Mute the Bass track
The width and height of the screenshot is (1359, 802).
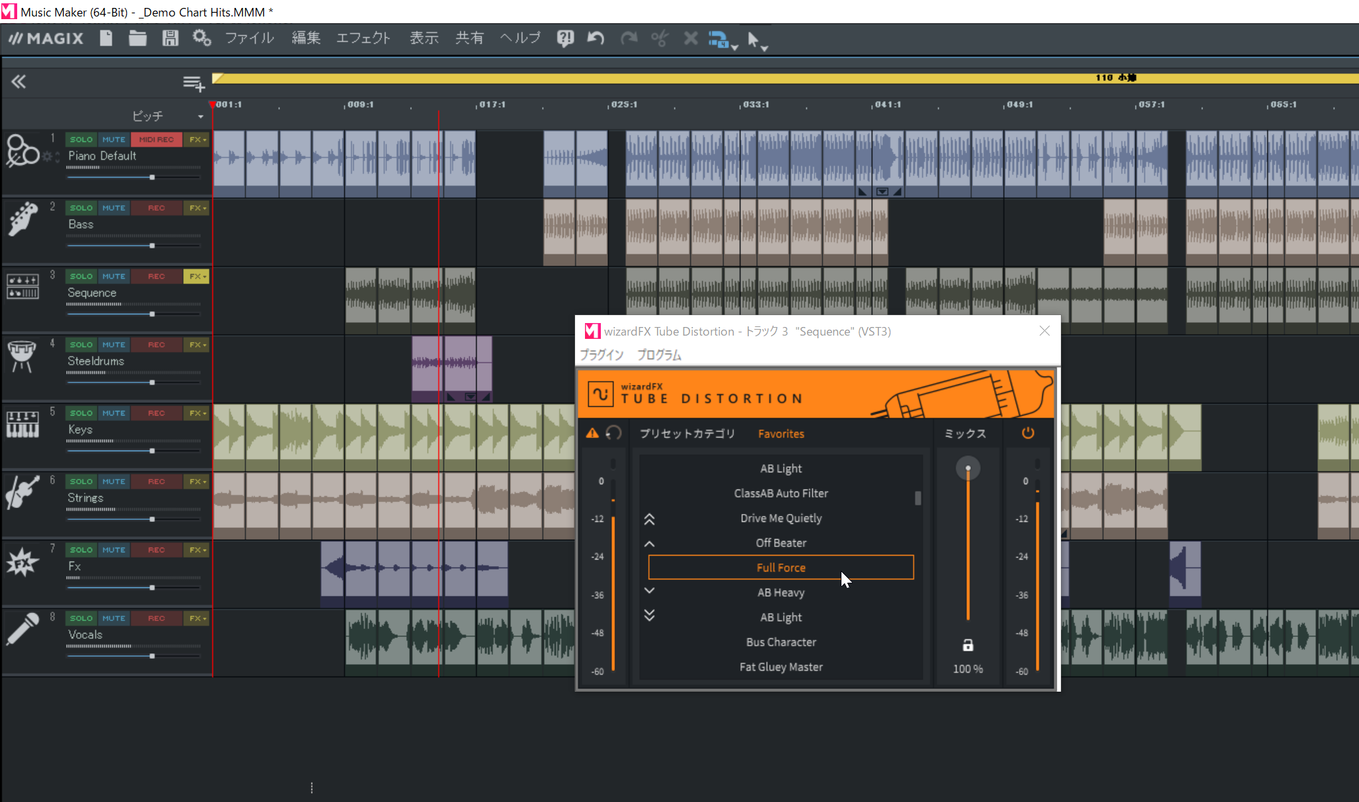coord(114,208)
